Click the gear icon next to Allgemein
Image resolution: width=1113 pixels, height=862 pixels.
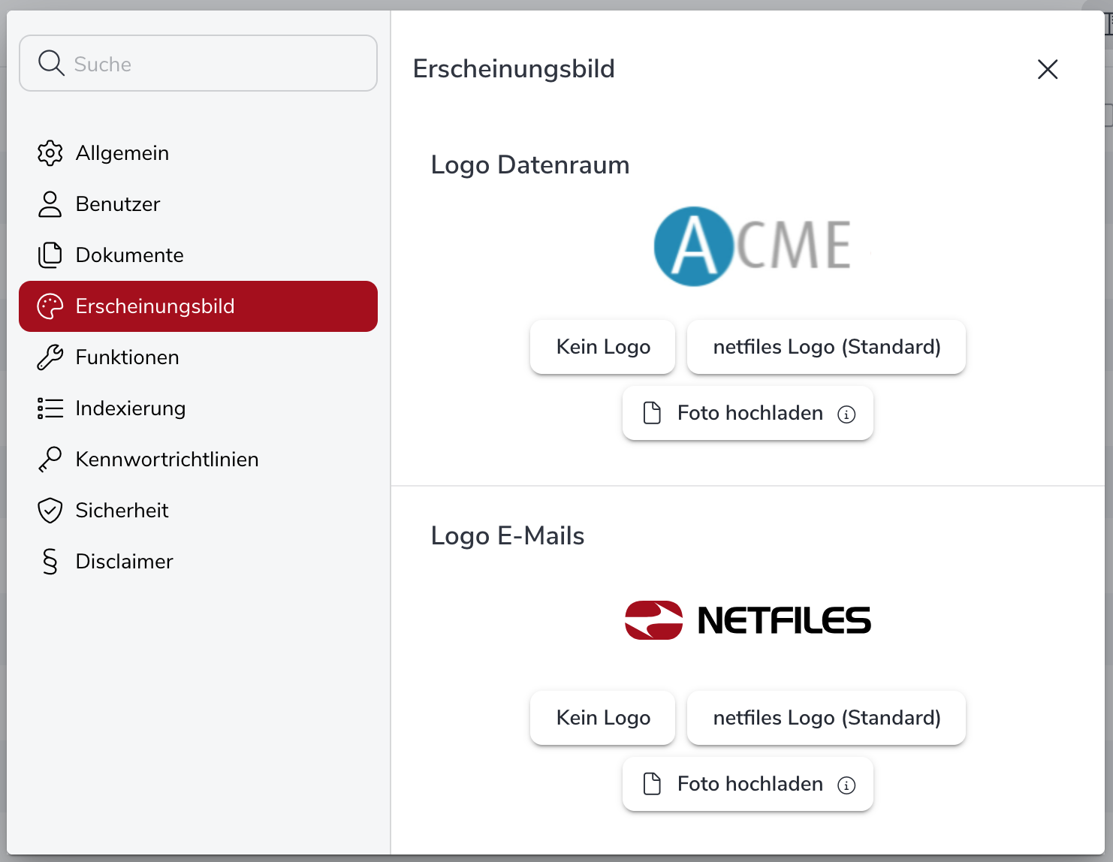pyautogui.click(x=50, y=153)
